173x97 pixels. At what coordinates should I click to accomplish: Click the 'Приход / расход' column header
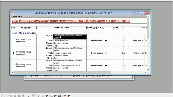pyautogui.click(x=95, y=27)
